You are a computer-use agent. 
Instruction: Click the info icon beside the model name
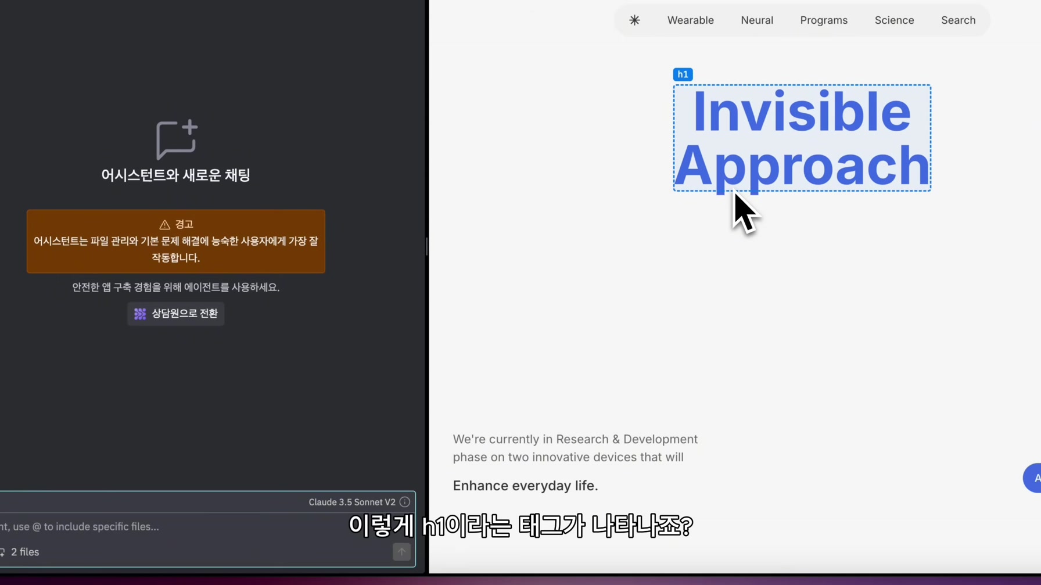point(405,502)
